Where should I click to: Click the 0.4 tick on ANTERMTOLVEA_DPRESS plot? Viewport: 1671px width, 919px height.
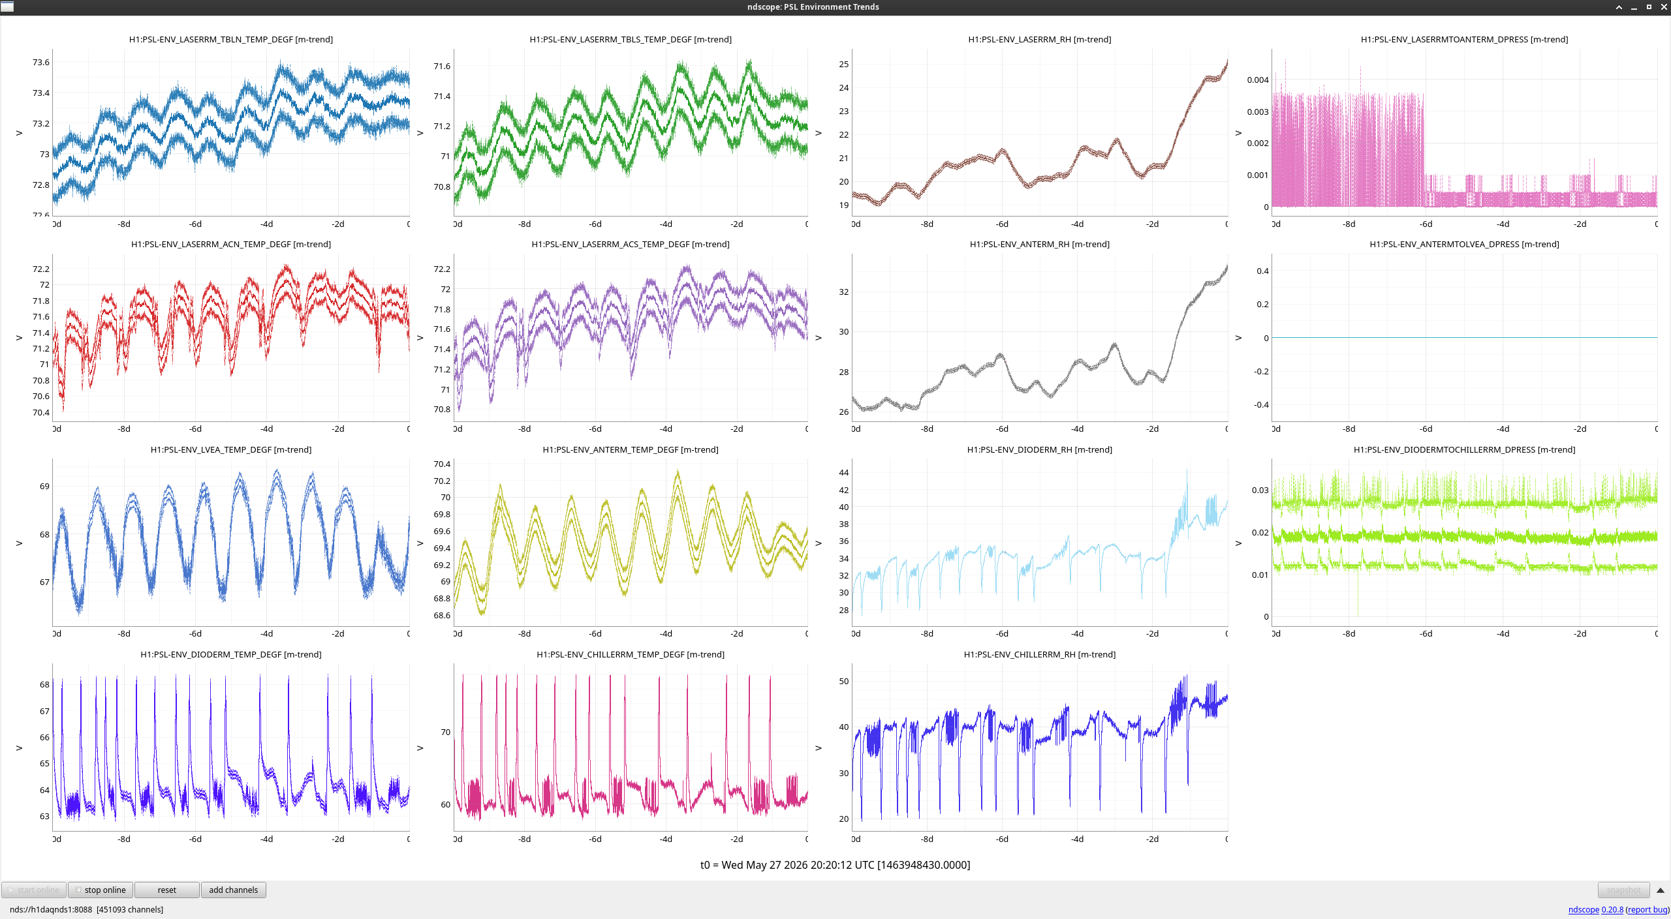tap(1263, 271)
